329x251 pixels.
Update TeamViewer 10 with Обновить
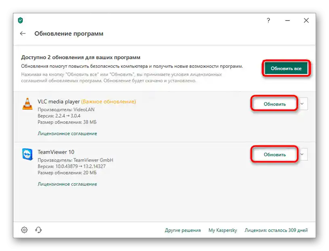click(274, 154)
